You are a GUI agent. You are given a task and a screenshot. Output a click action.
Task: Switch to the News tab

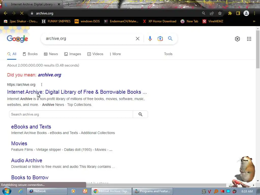click(51, 54)
